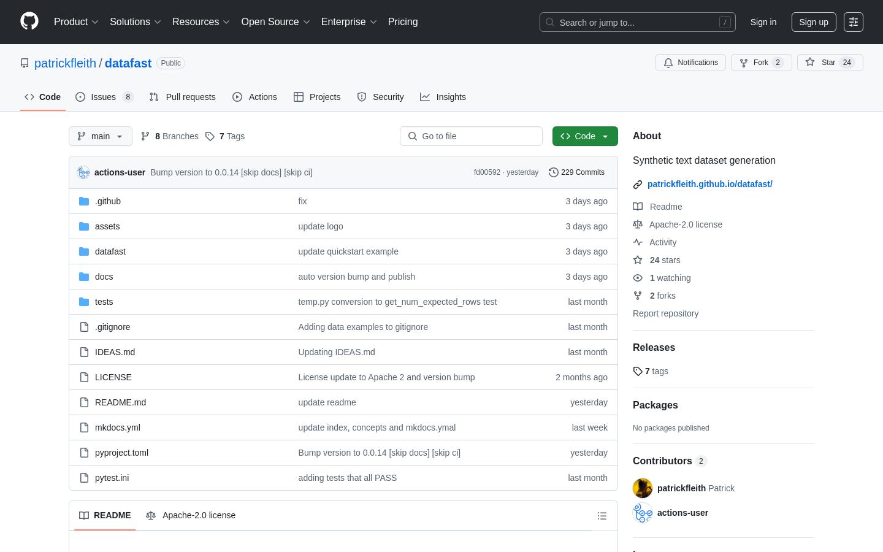Expand the Product menu

pyautogui.click(x=76, y=22)
